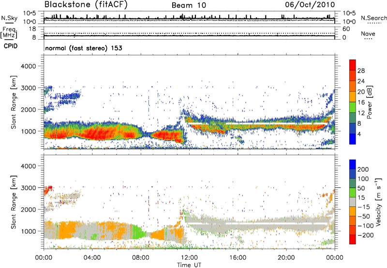Screen dimensions: 387x268
Task: Click the 200 tick on Velocity scale
Action: click(x=363, y=169)
